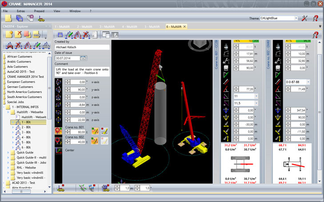Expand the RHL - Website folder
Image resolution: width=324 pixels, height=202 pixels.
pyautogui.click(x=8, y=167)
